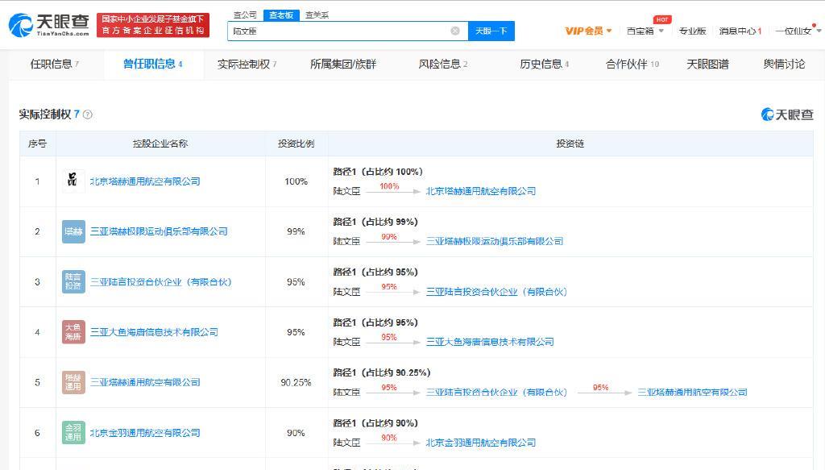Click the logo thumbnail of 北京塔赫通用航空有限公司

click(73, 181)
